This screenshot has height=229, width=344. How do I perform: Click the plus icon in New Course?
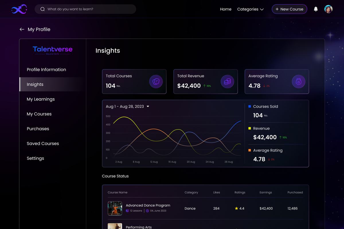(277, 9)
